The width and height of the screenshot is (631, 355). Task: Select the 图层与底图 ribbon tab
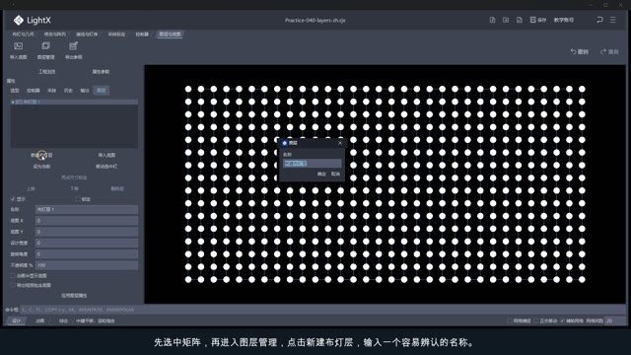pyautogui.click(x=170, y=35)
